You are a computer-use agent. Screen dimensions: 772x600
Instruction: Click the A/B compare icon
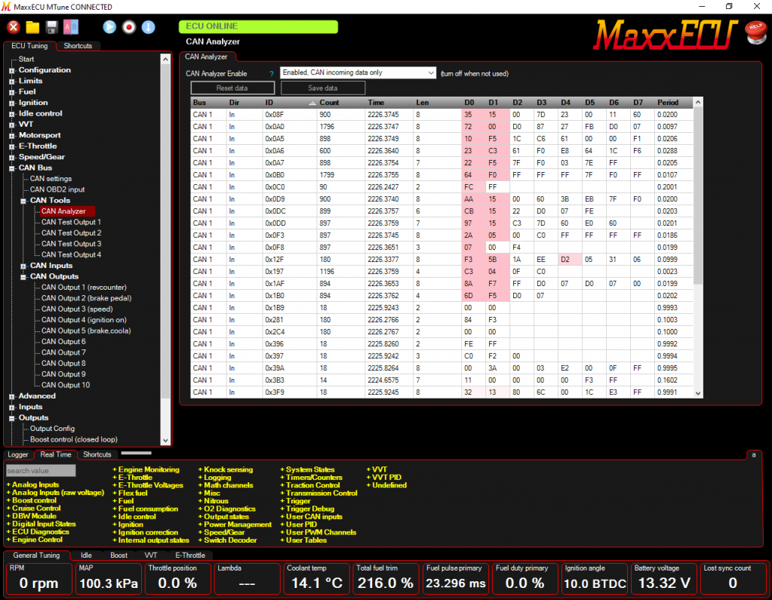click(x=71, y=27)
